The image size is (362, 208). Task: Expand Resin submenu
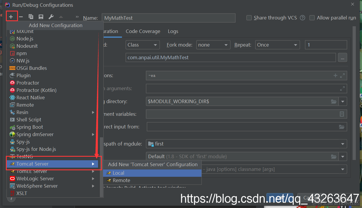pos(93,112)
